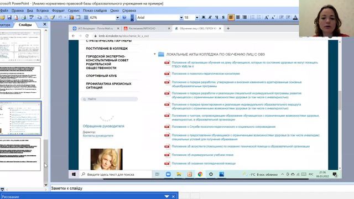Show the grid using the grid icon
This screenshot has height=199, width=354.
click(86, 17)
